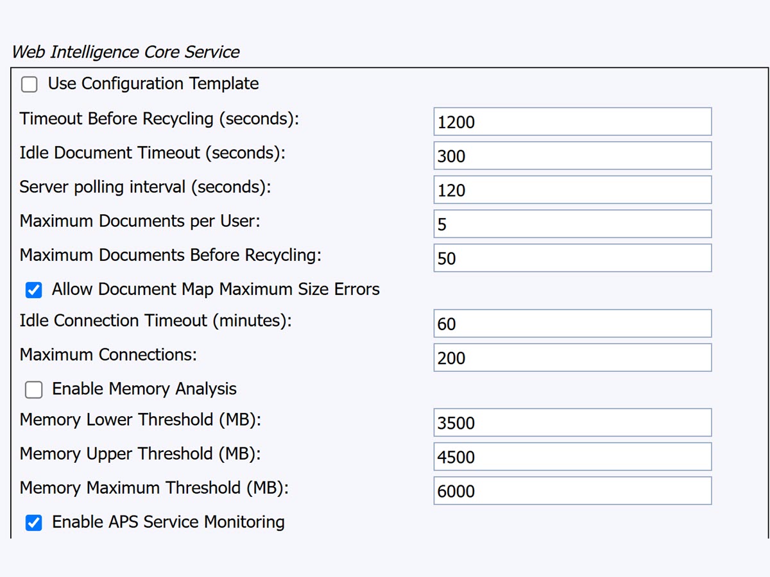Click the Enable Memory Analysis label text
The image size is (770, 577).
point(144,389)
